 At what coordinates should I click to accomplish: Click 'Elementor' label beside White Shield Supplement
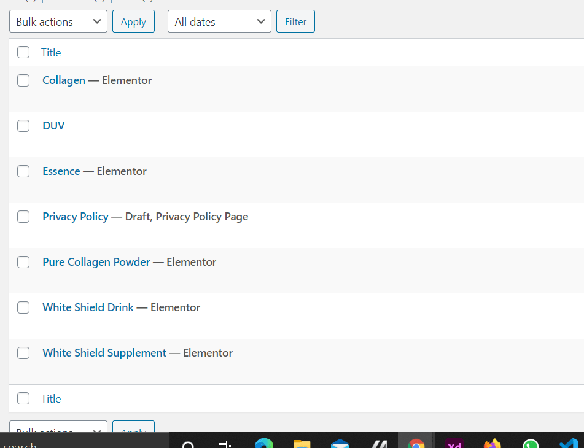coord(208,353)
